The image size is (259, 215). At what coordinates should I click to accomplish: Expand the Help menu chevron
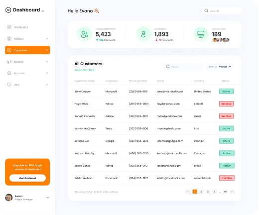(47, 85)
